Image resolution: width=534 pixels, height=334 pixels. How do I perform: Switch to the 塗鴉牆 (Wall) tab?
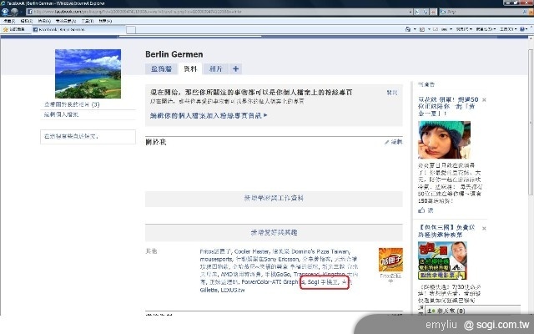point(162,68)
